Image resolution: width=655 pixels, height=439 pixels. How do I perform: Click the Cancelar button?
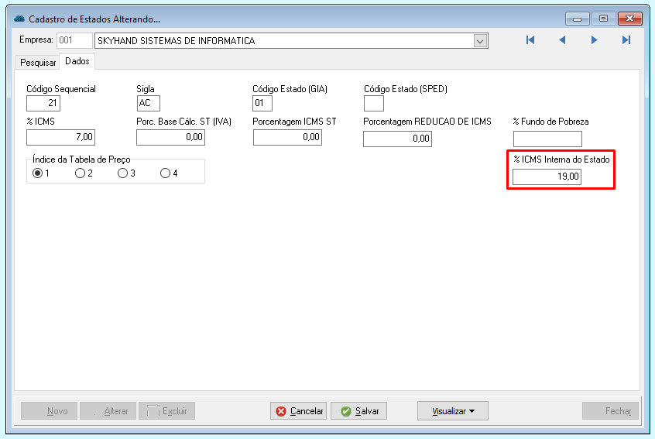(298, 411)
